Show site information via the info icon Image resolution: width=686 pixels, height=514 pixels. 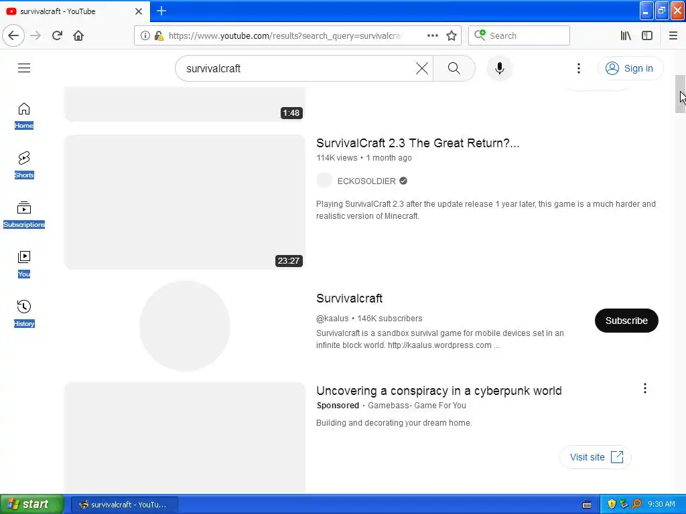pos(145,35)
